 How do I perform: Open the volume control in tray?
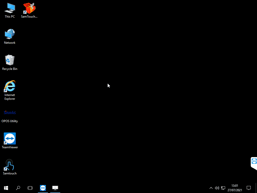pos(217,188)
